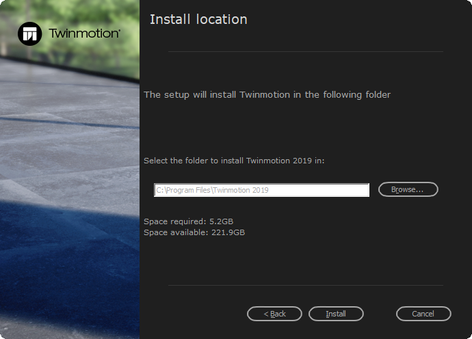
Task: Select the 'Space required: 5.2GB' text
Action: (188, 221)
